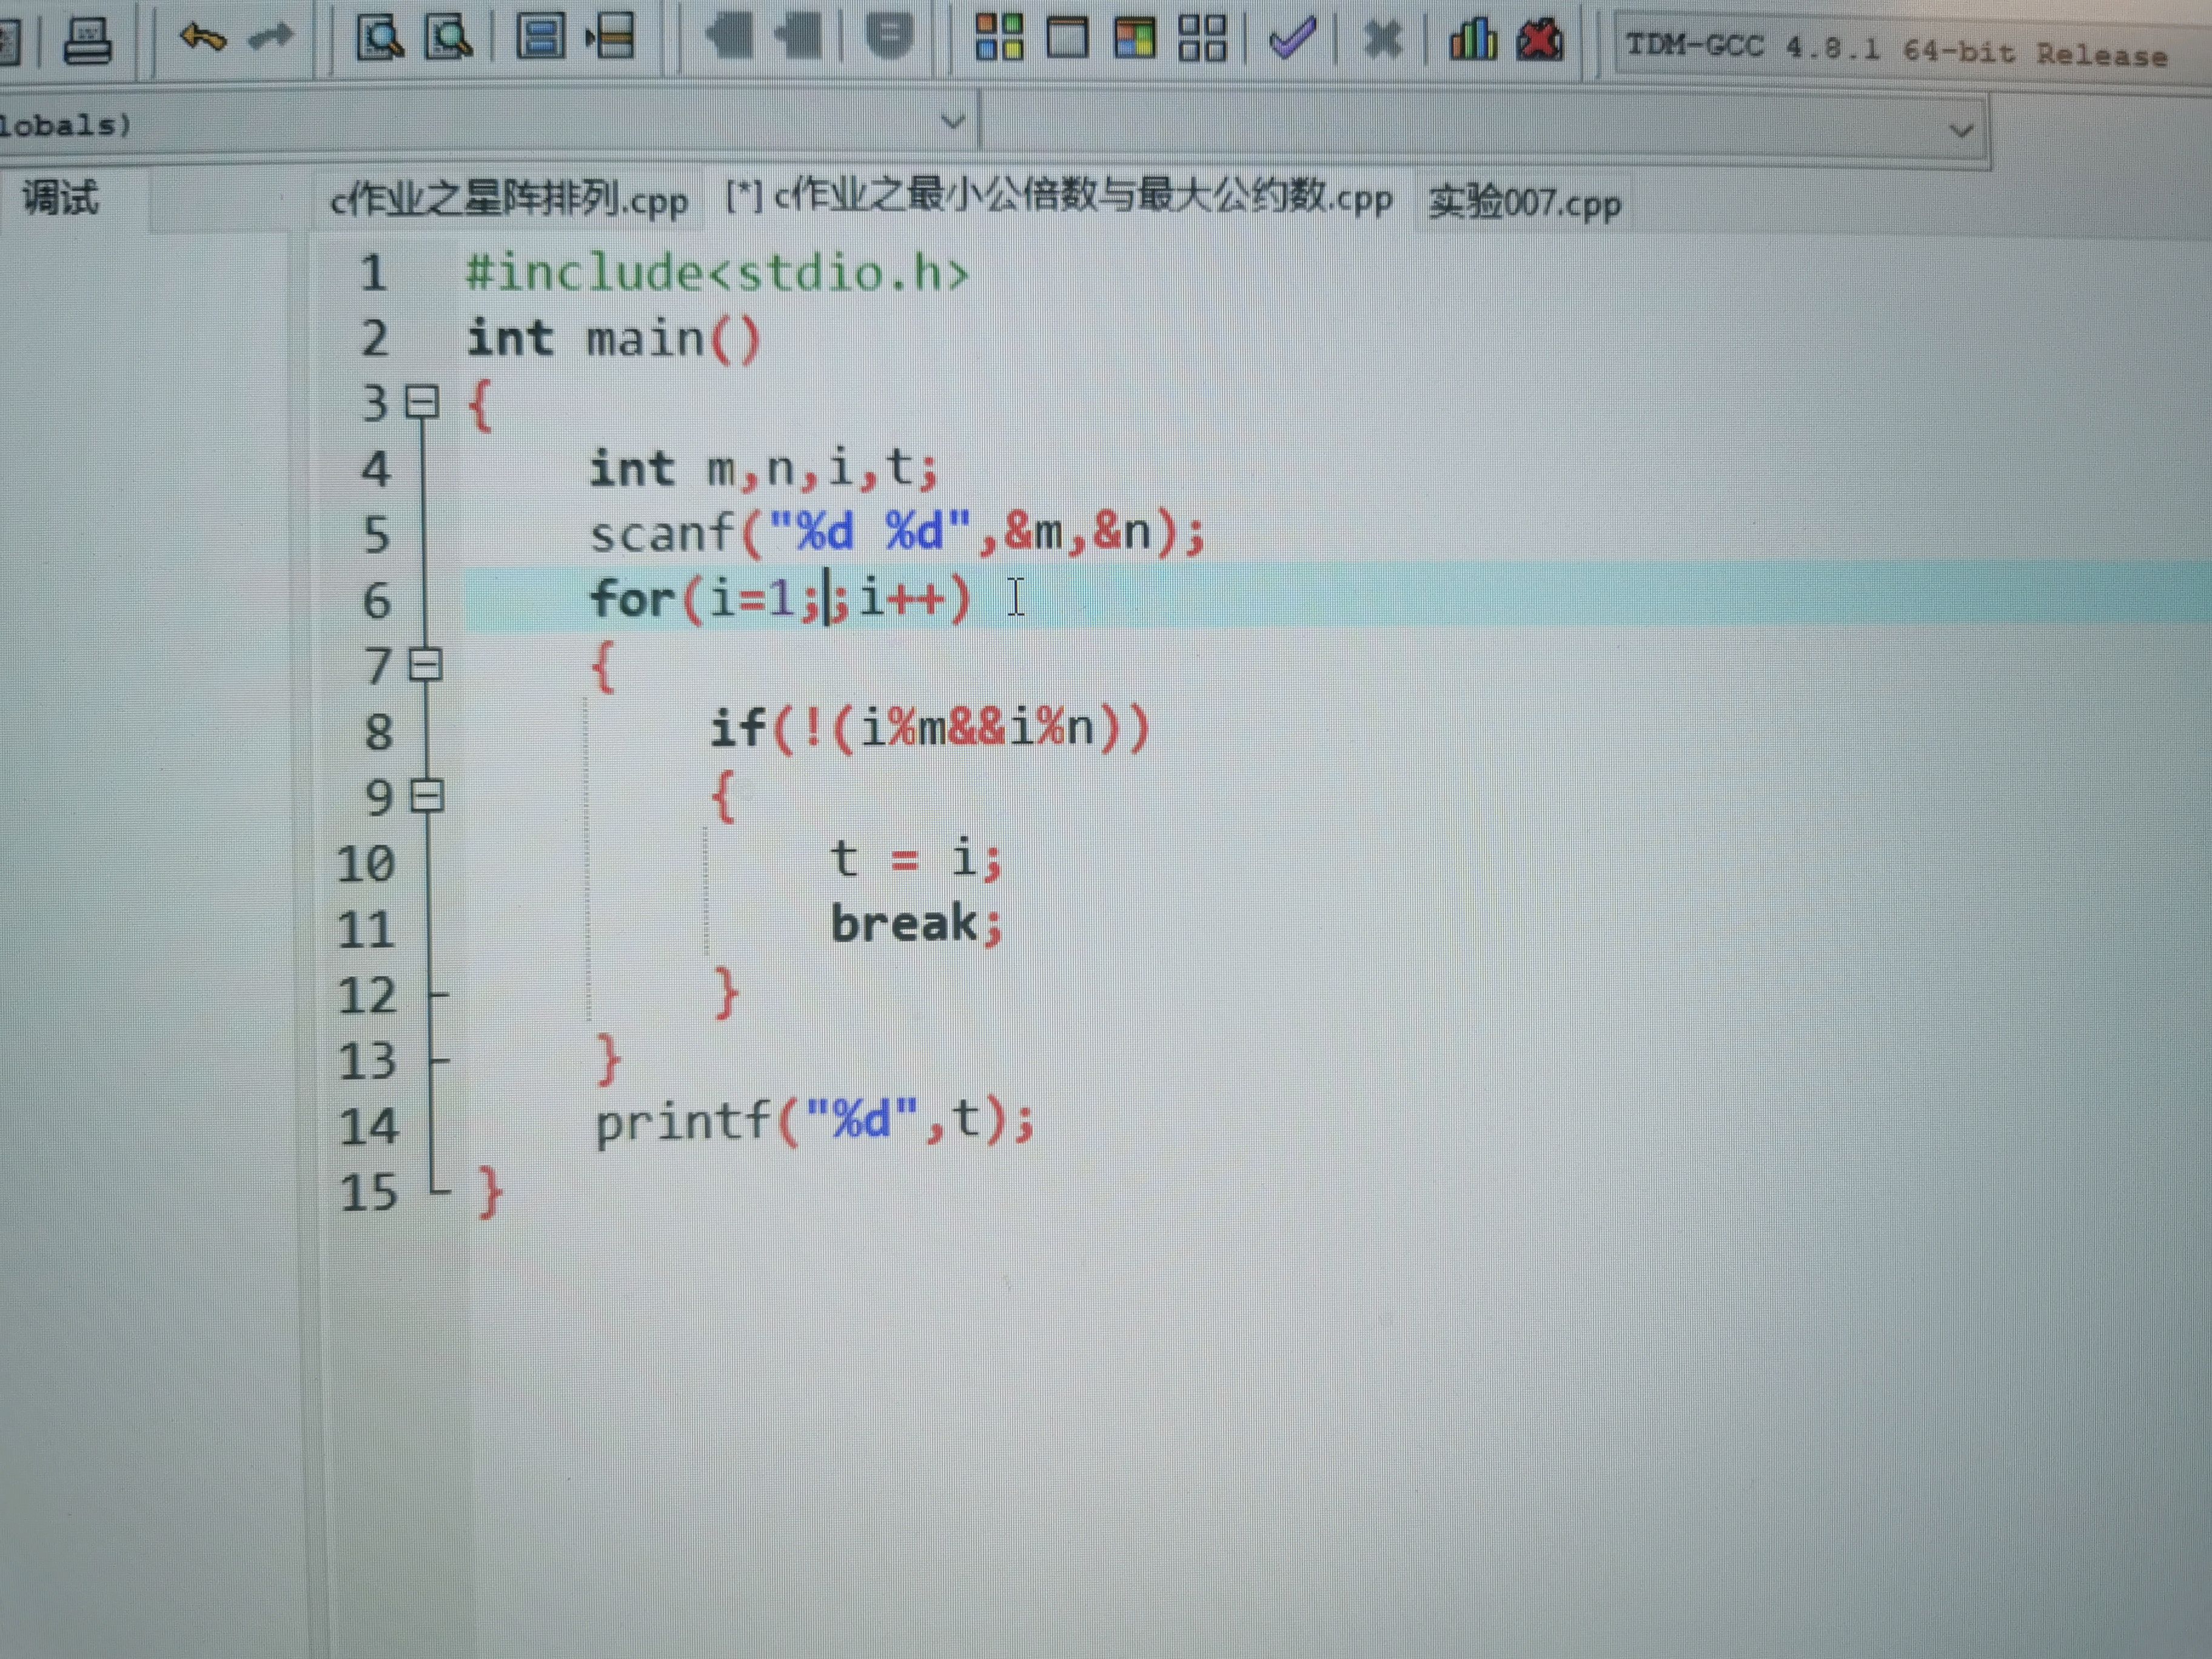This screenshot has height=1659, width=2212.
Task: Click the greyed Stop execution X
Action: (1383, 40)
